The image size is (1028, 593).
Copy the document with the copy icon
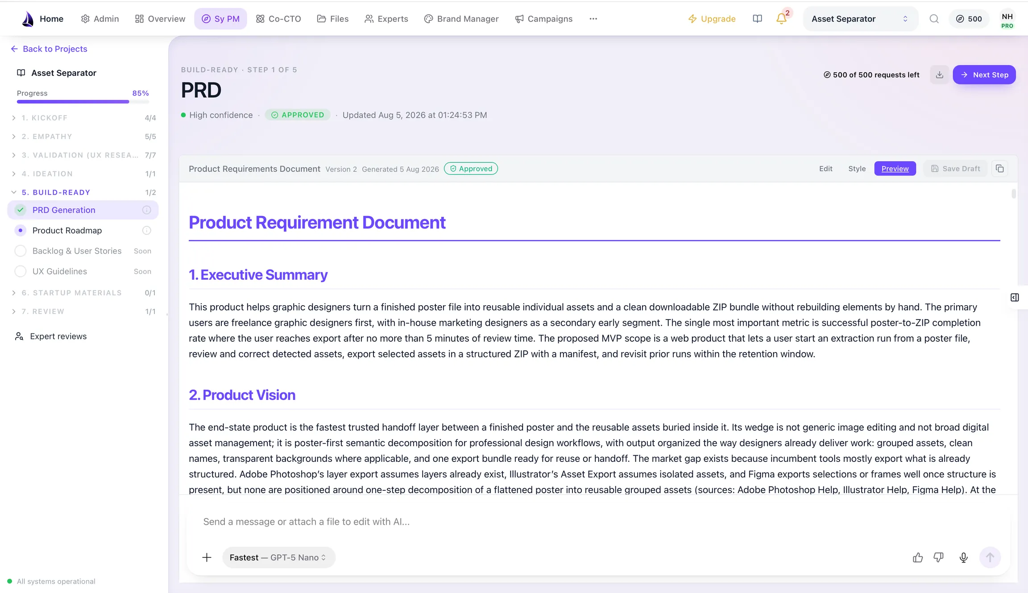999,169
